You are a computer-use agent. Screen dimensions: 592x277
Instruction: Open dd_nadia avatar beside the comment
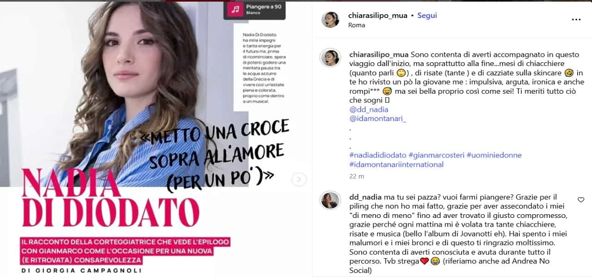click(x=330, y=200)
